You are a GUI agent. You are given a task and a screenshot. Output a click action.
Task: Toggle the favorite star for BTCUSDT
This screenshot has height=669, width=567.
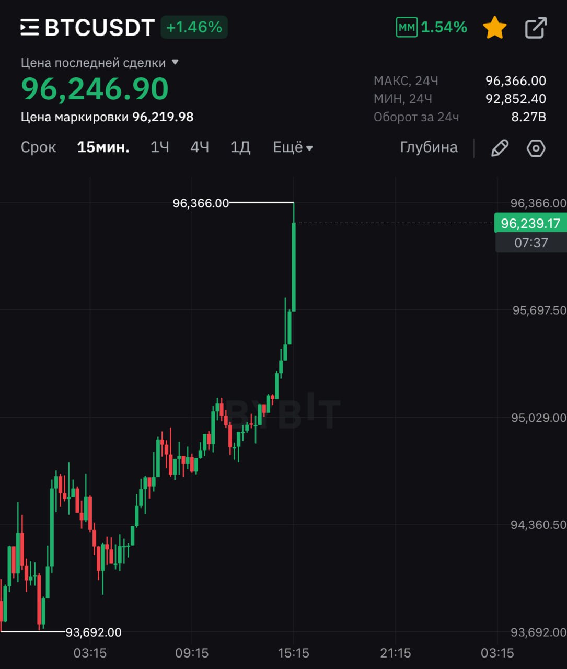pos(494,28)
